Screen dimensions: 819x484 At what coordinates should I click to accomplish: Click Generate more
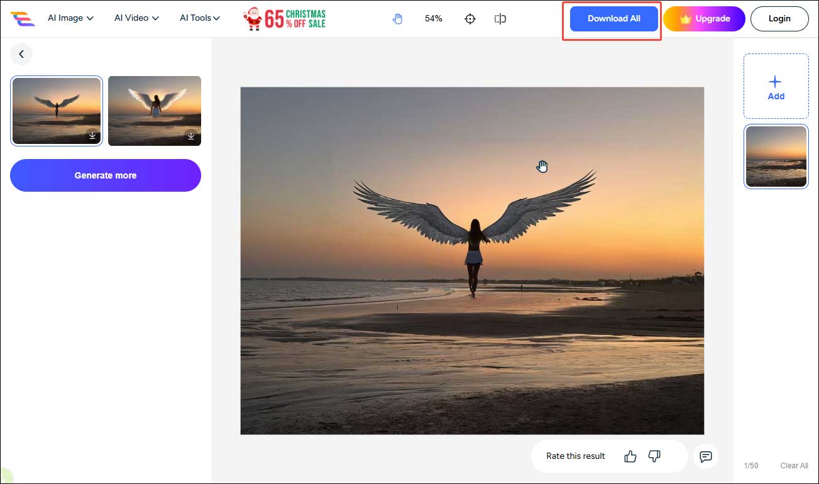105,175
